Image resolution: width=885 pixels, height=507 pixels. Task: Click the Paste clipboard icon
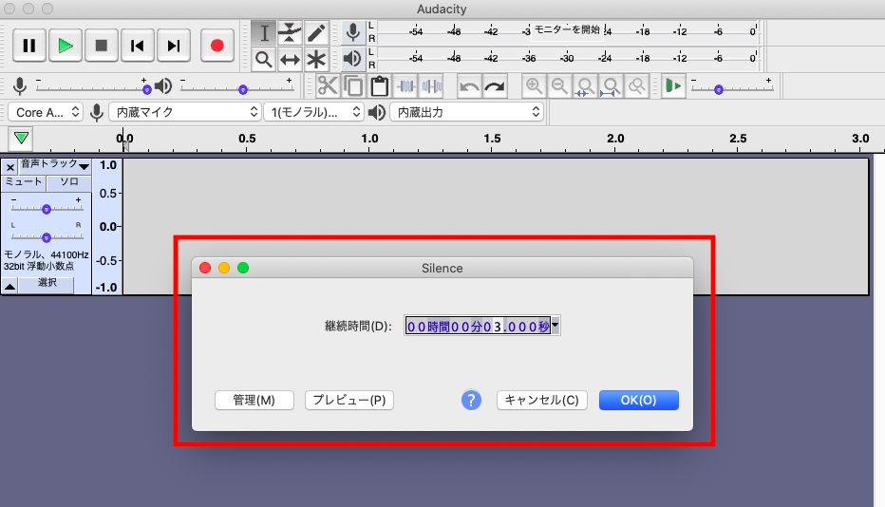(x=380, y=86)
